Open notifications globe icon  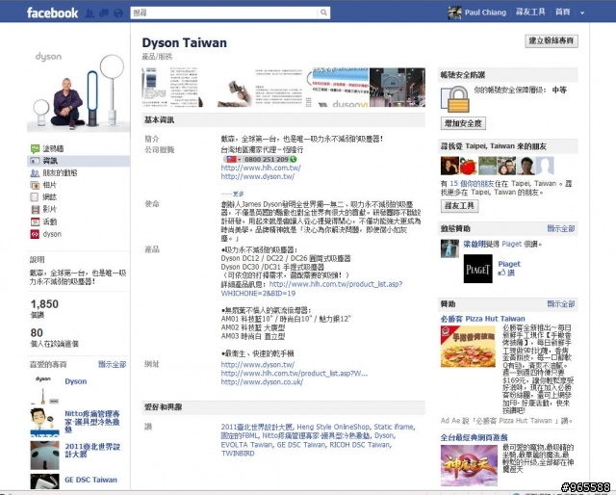pos(118,13)
